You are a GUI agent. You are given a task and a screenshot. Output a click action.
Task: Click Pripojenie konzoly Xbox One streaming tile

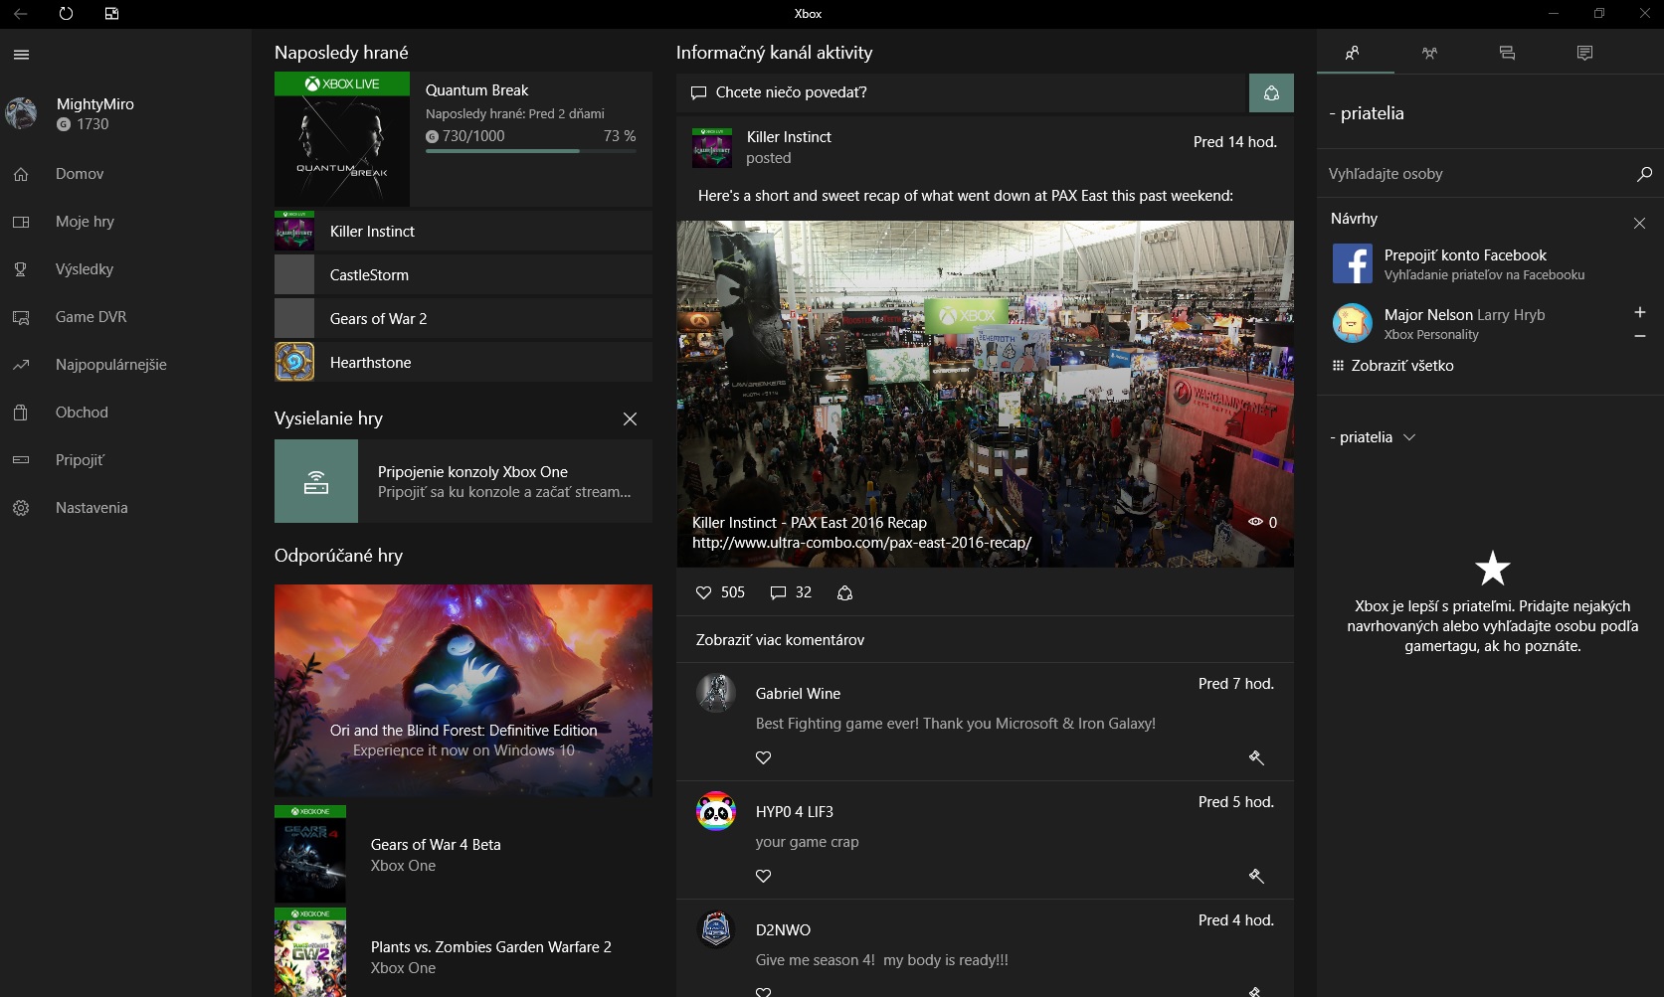coord(463,481)
